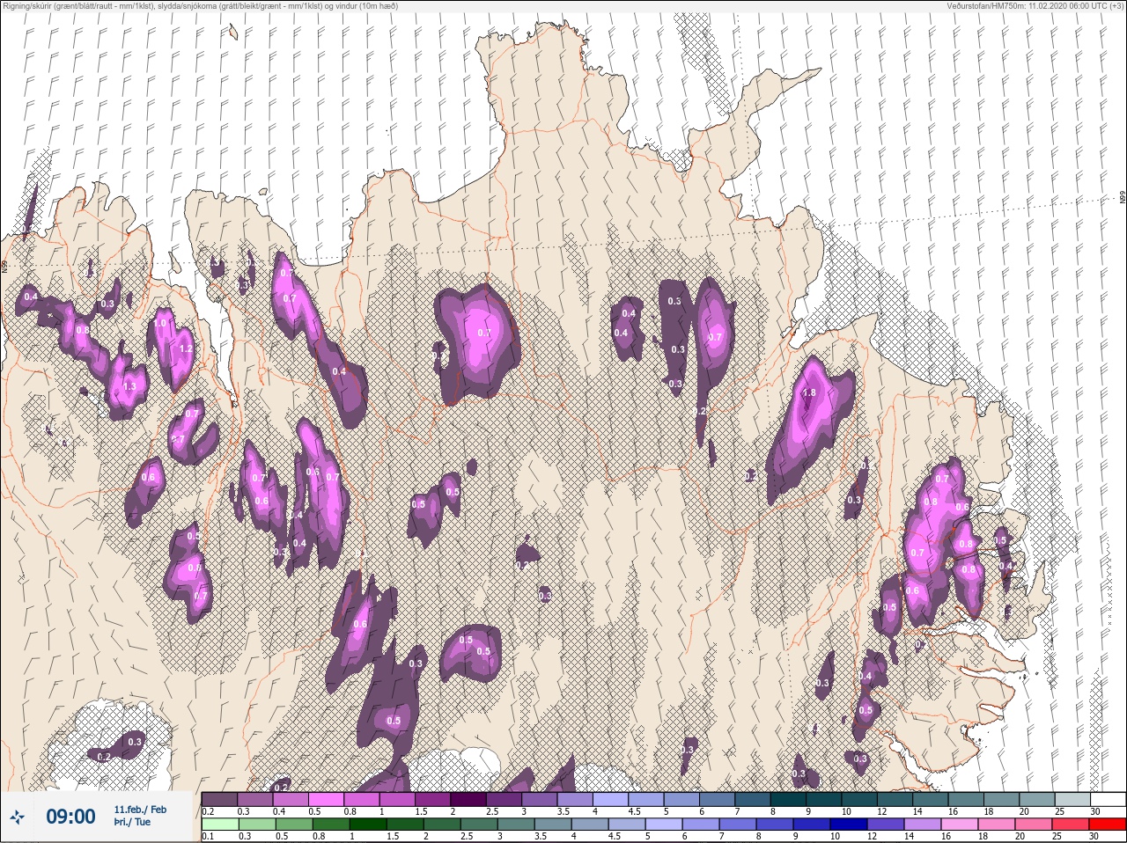1127x843 pixels.
Task: Click the 0.4 tick label on the upper legend
Action: [279, 811]
